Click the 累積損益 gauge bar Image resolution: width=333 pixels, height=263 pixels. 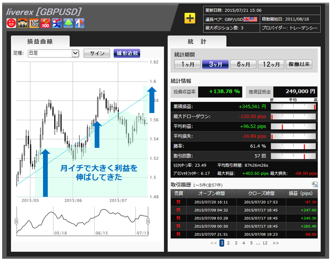pyautogui.click(x=293, y=107)
